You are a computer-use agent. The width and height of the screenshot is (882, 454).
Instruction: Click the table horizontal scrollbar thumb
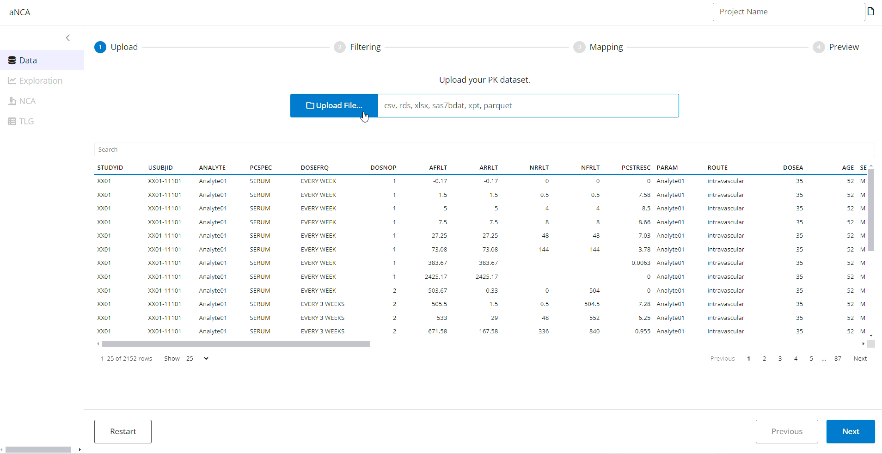pyautogui.click(x=236, y=344)
